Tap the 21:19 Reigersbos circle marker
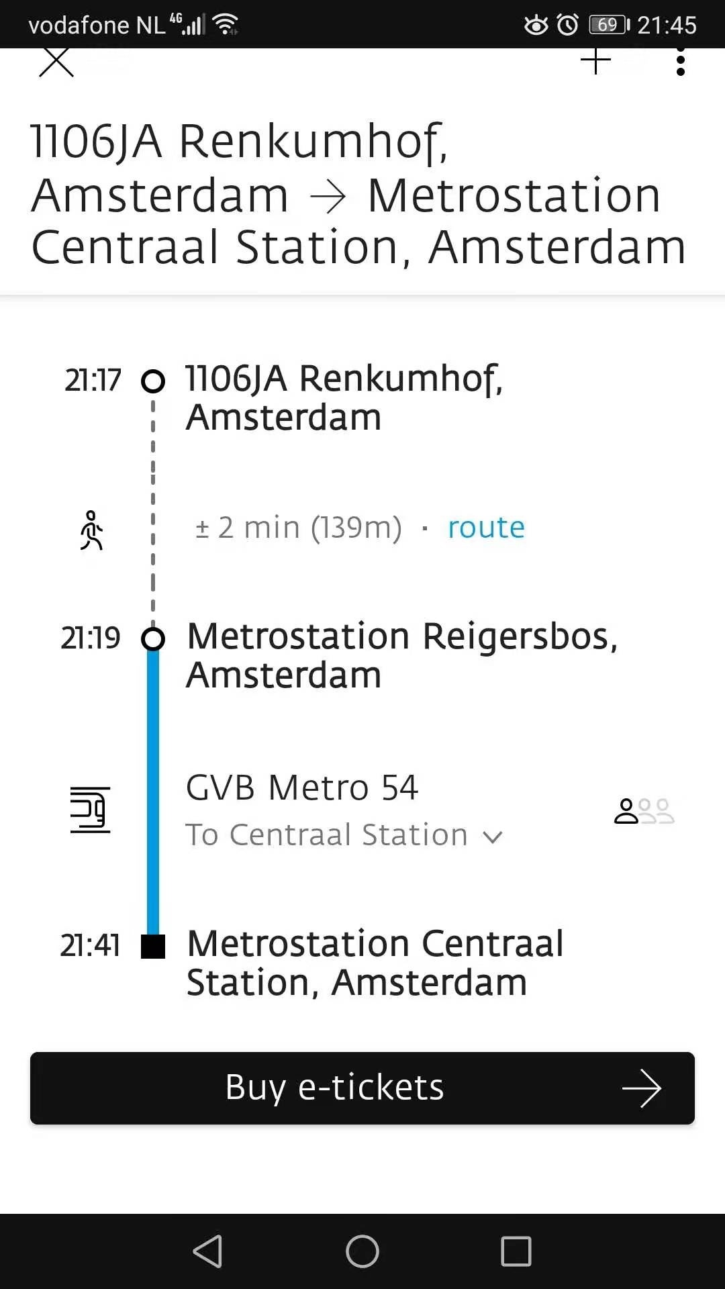725x1289 pixels. pyautogui.click(x=153, y=638)
